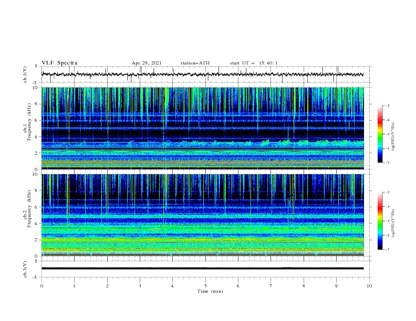The image size is (416, 321).
Task: Click the time axis tick label "3"
Action: pos(140,286)
